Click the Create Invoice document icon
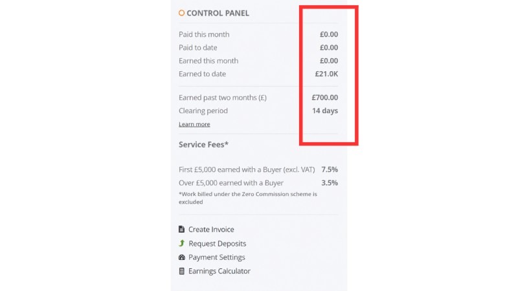 tap(181, 229)
